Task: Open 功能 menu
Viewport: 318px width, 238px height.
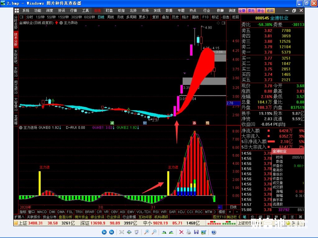Action: tap(38, 11)
